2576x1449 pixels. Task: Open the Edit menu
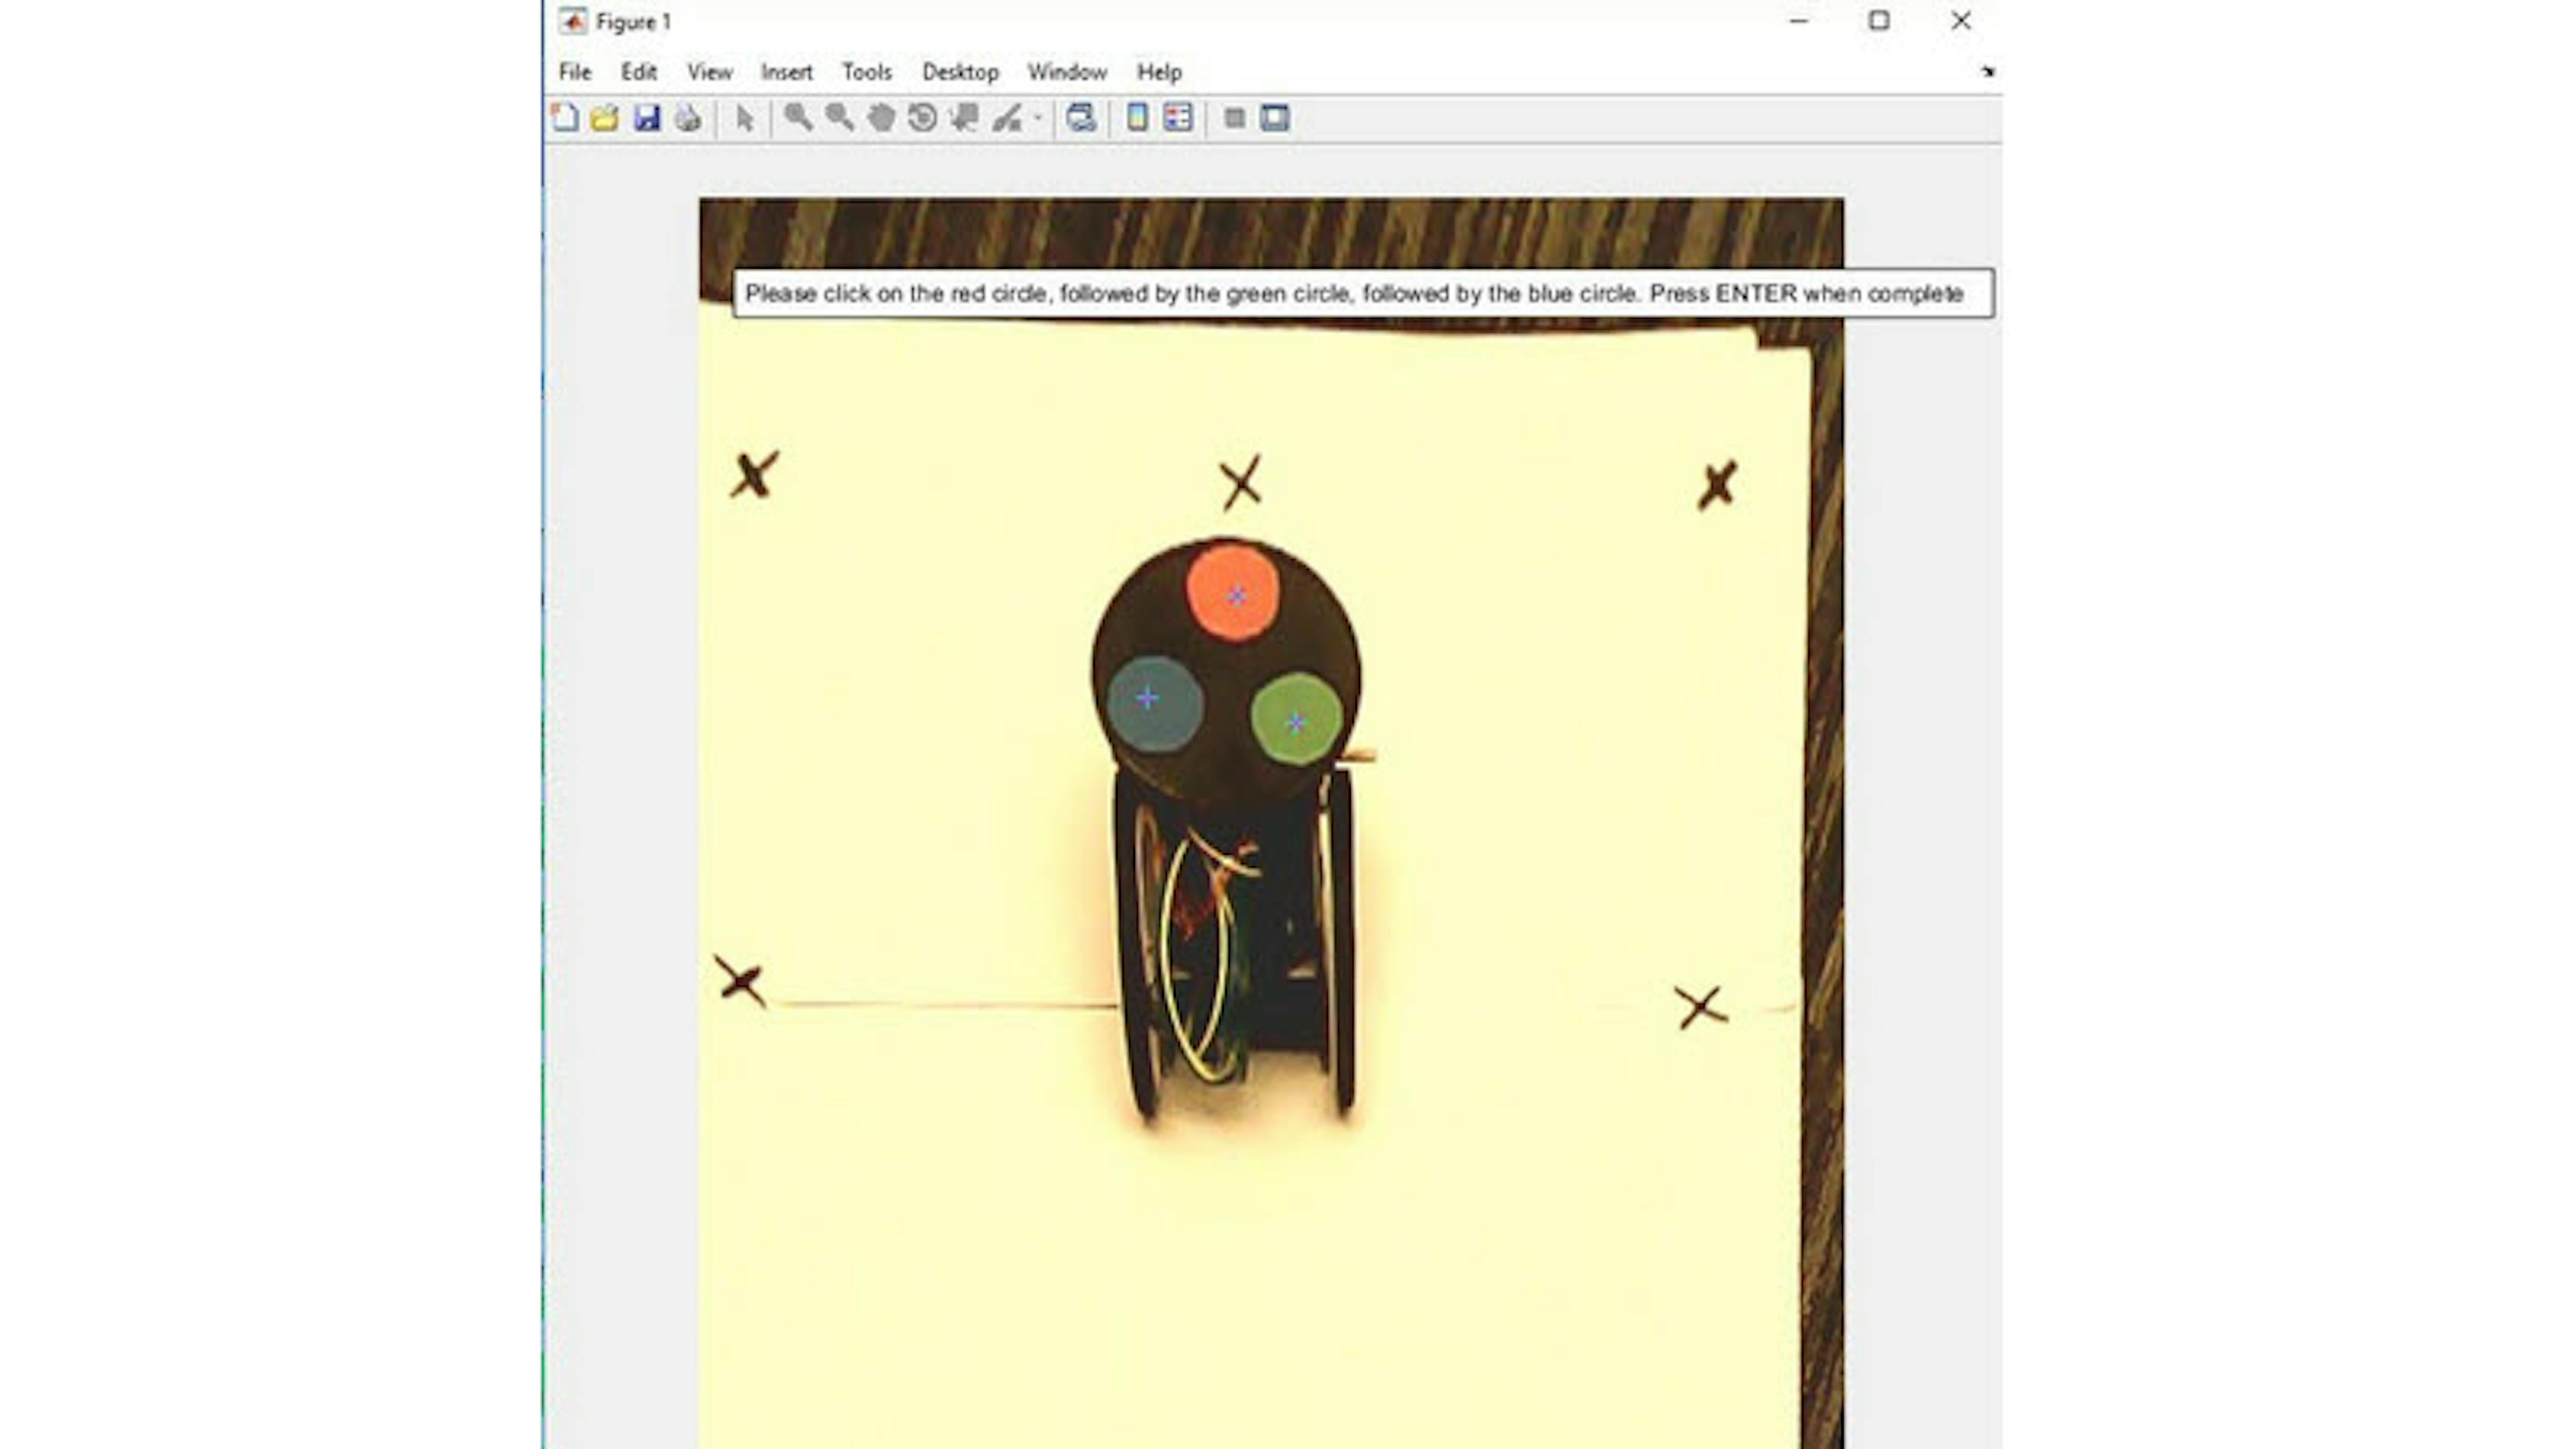638,72
